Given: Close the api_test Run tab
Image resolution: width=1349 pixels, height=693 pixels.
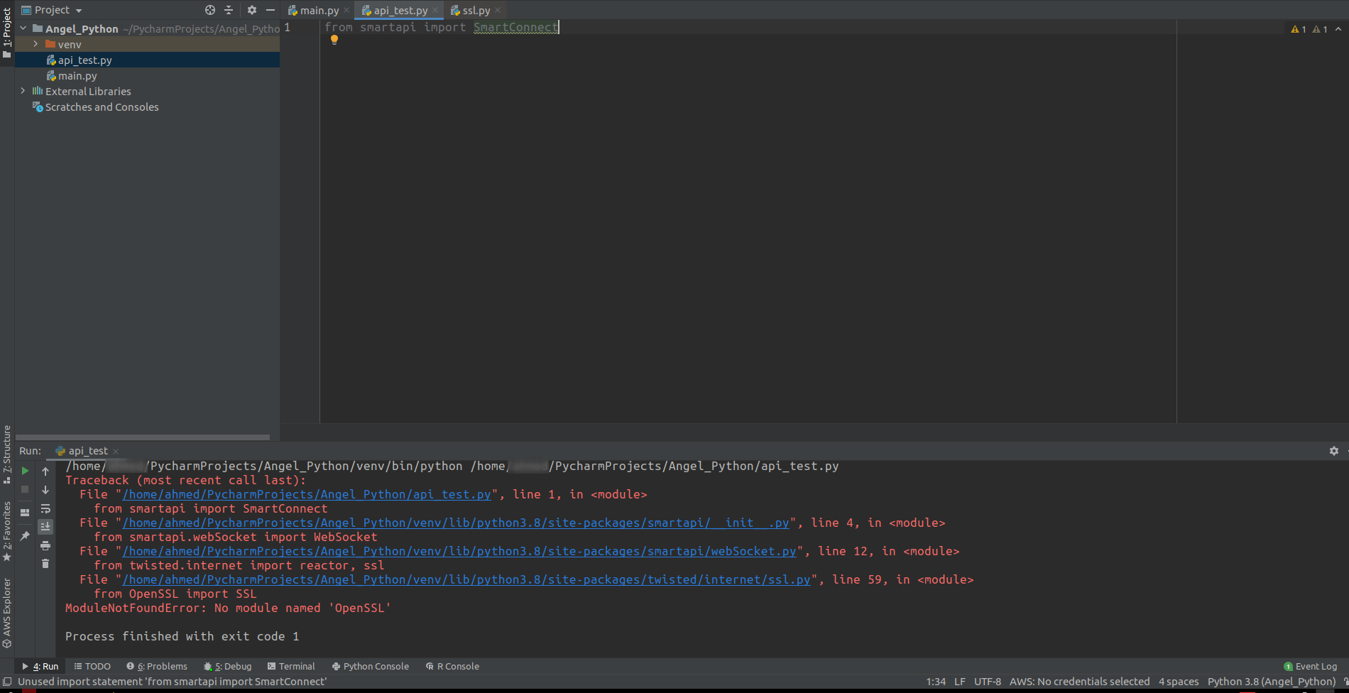Looking at the screenshot, I should 116,452.
